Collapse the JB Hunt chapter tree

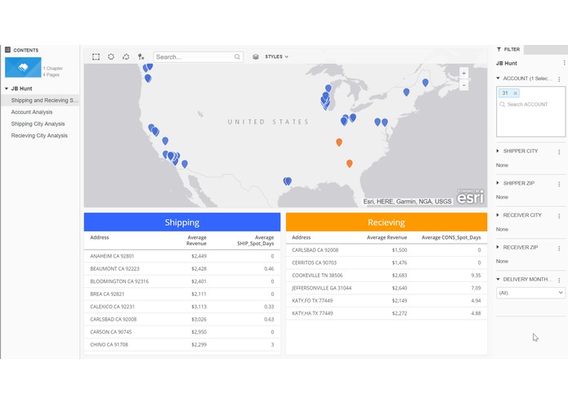pos(7,88)
